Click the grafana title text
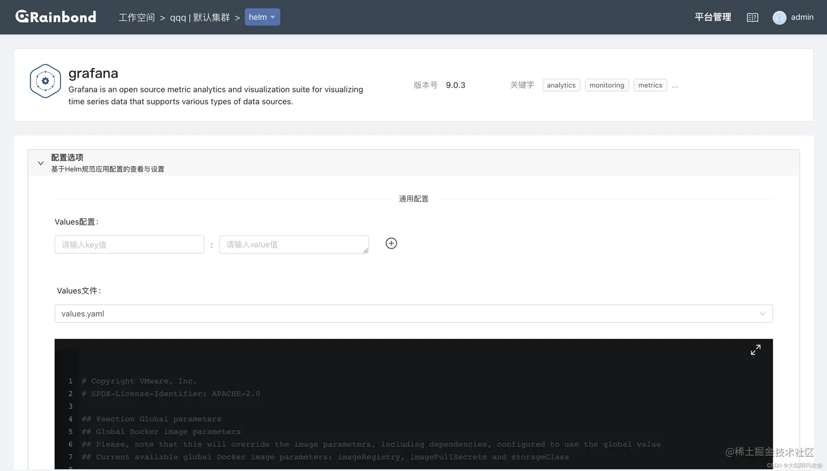The height and width of the screenshot is (471, 827). click(x=93, y=73)
